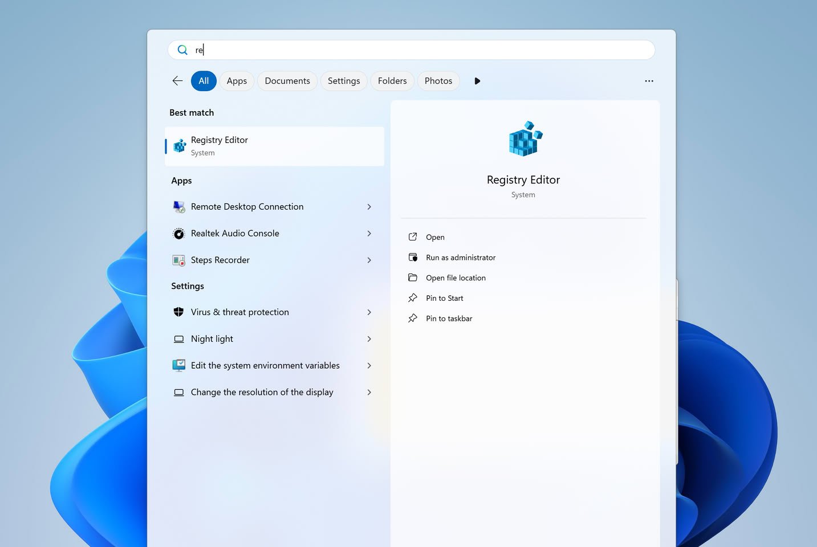The height and width of the screenshot is (547, 817).
Task: Click the Remote Desktop Connection icon
Action: (179, 207)
